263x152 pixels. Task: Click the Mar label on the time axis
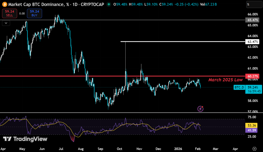click(215, 149)
